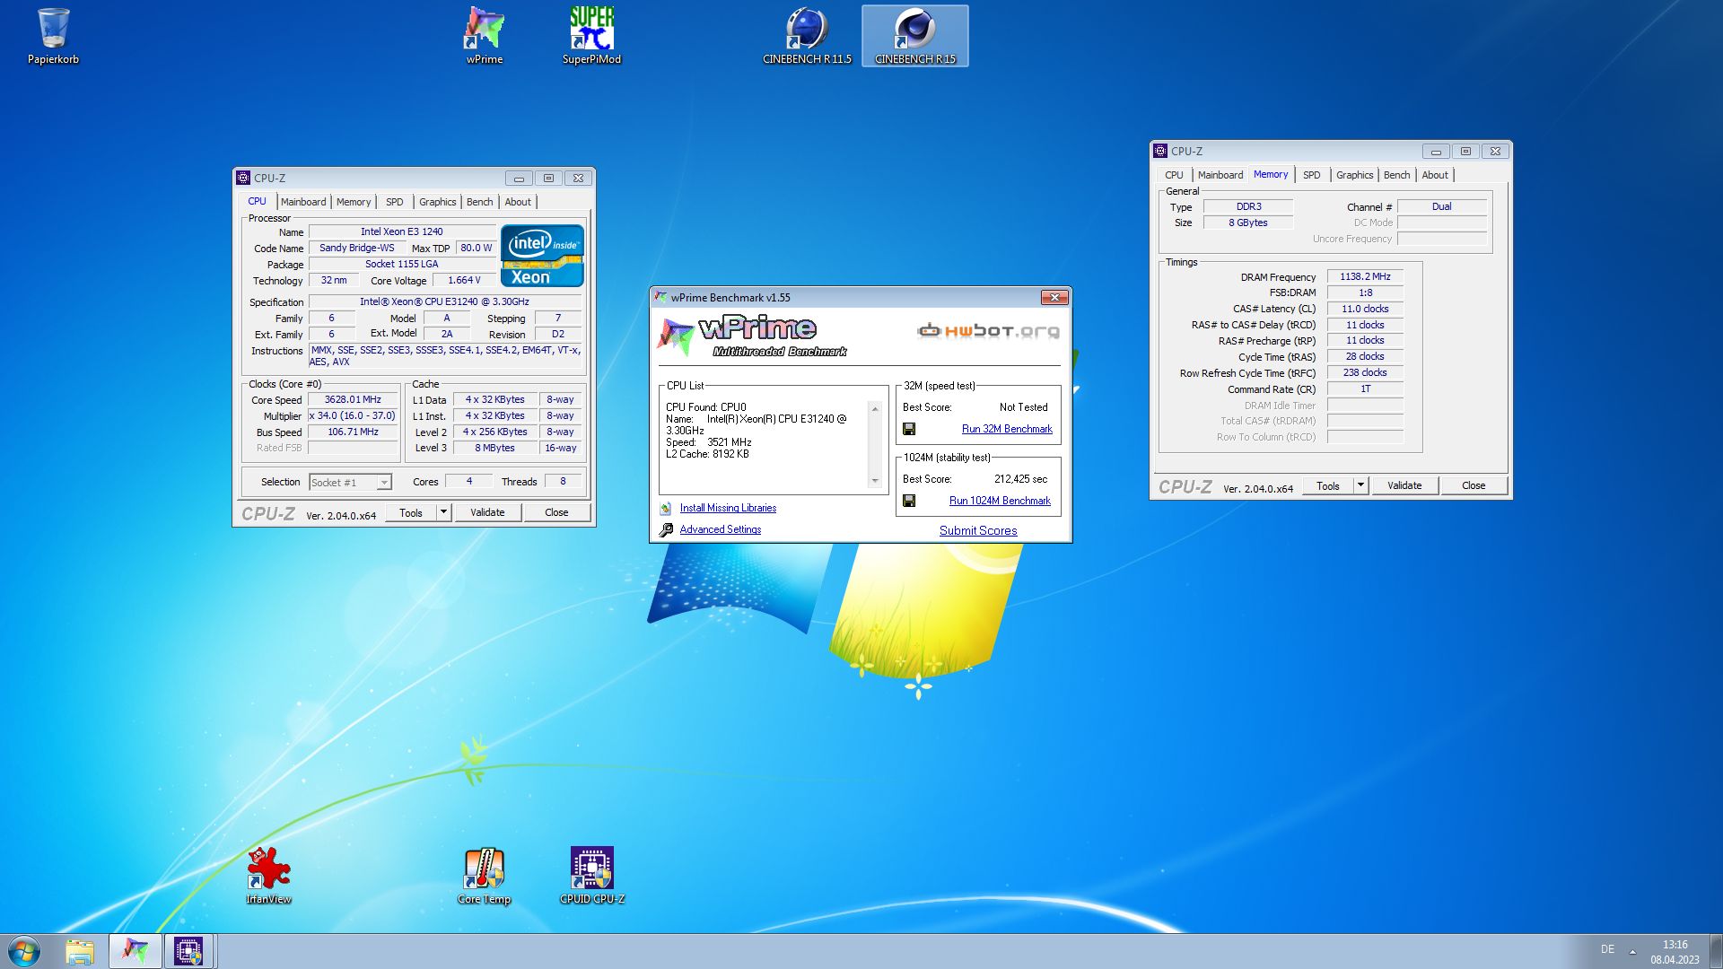Click Close button in right CPU-Z window
Viewport: 1723px width, 969px height.
(x=1474, y=485)
